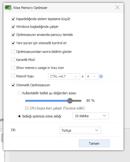The height and width of the screenshot is (162, 130).
Task: Toggle Windows başladığında çalıştır checkbox
Action: (x=13, y=27)
